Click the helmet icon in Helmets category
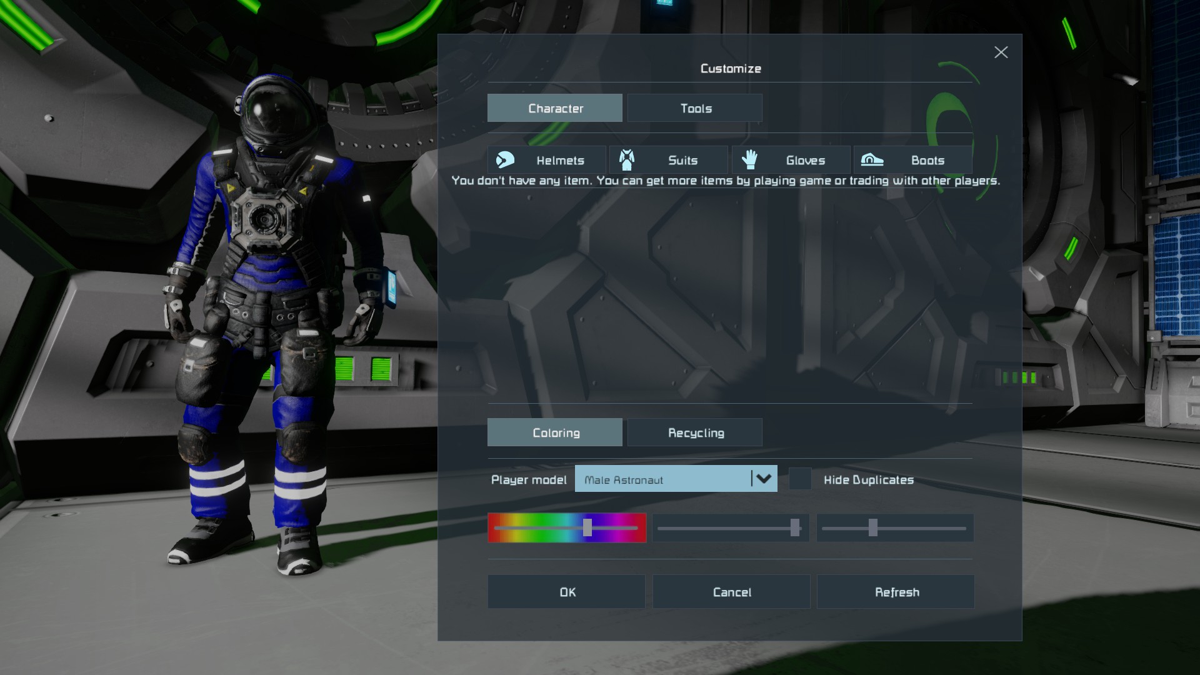 pos(505,160)
